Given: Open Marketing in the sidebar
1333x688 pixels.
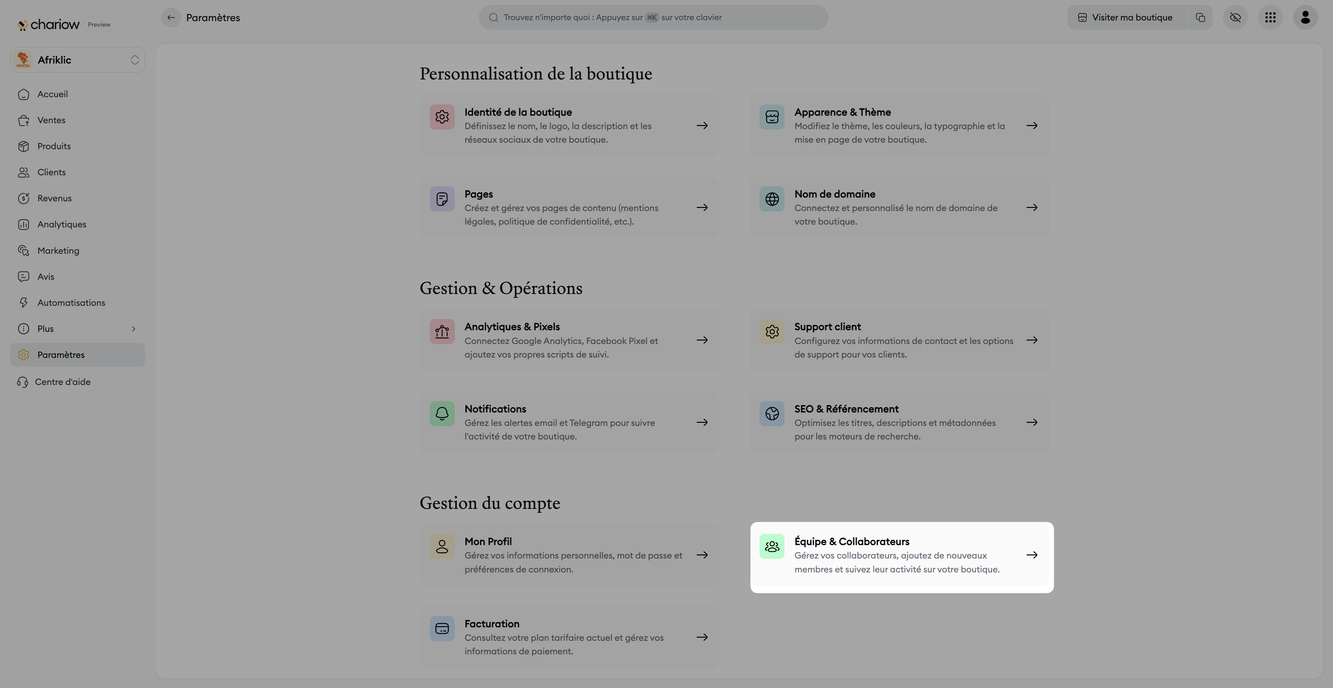Looking at the screenshot, I should (58, 251).
